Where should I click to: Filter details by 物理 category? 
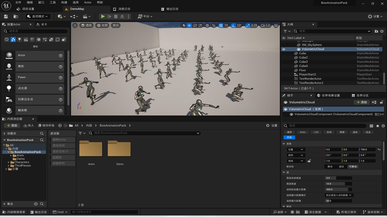[x=342, y=132]
